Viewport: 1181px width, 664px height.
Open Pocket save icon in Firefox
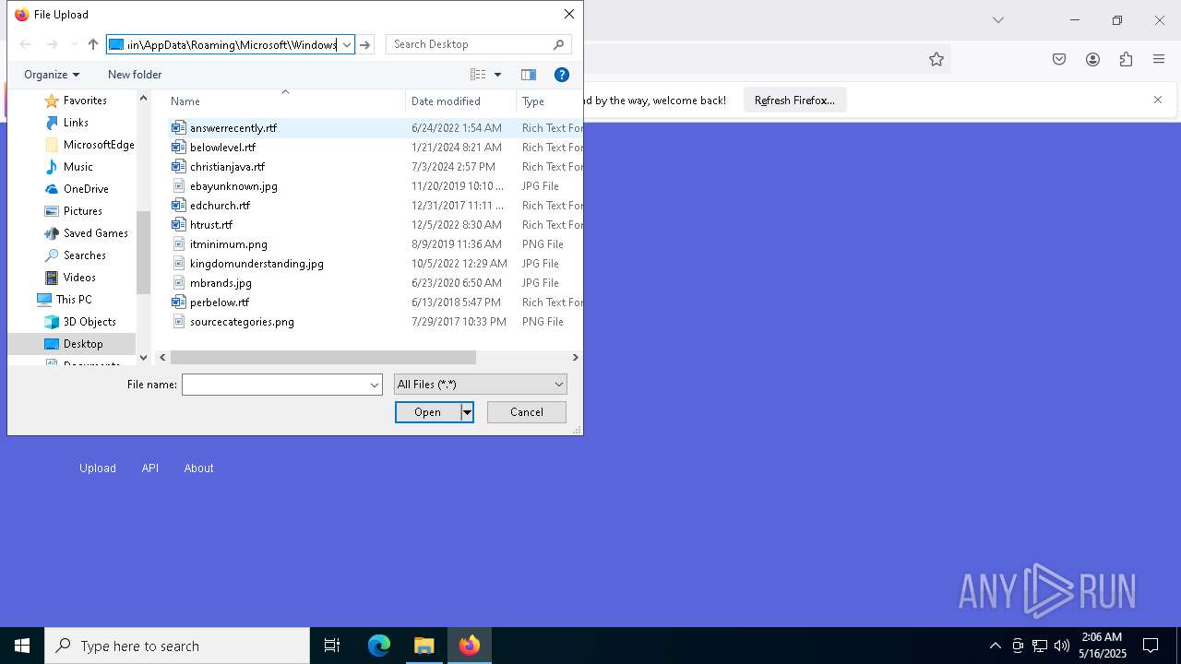click(x=1059, y=59)
